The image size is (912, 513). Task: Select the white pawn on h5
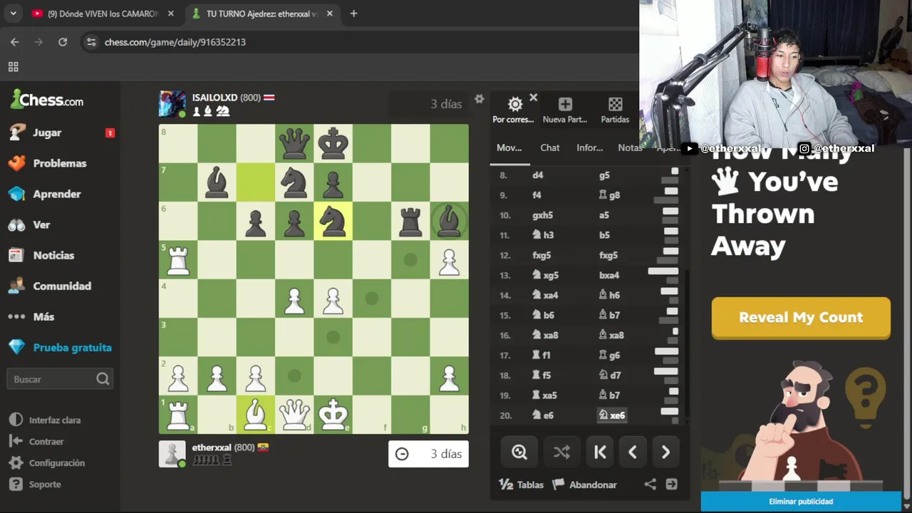coord(449,260)
